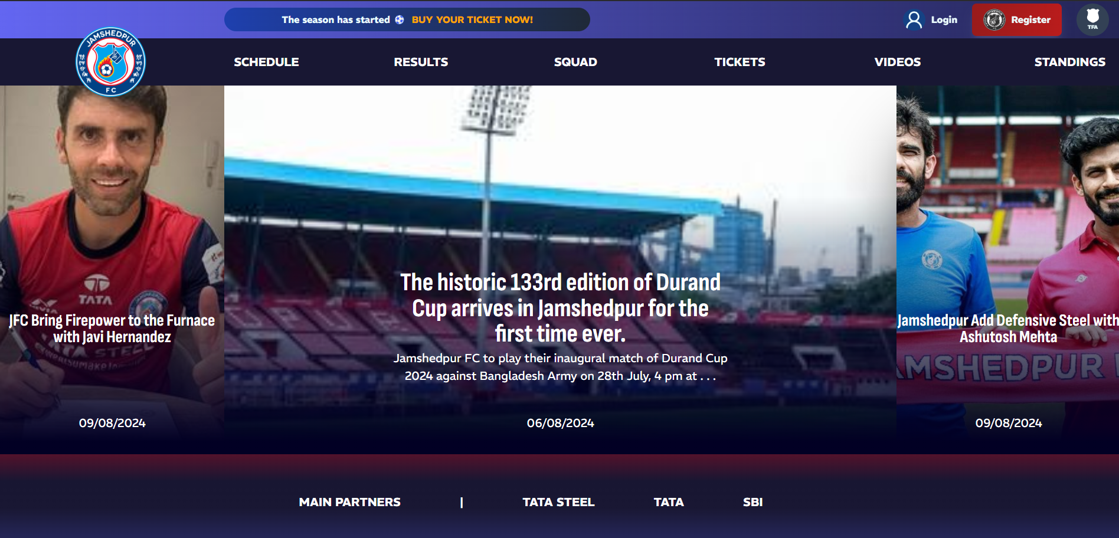
Task: Open the TFA shield icon at top right
Action: point(1092,19)
